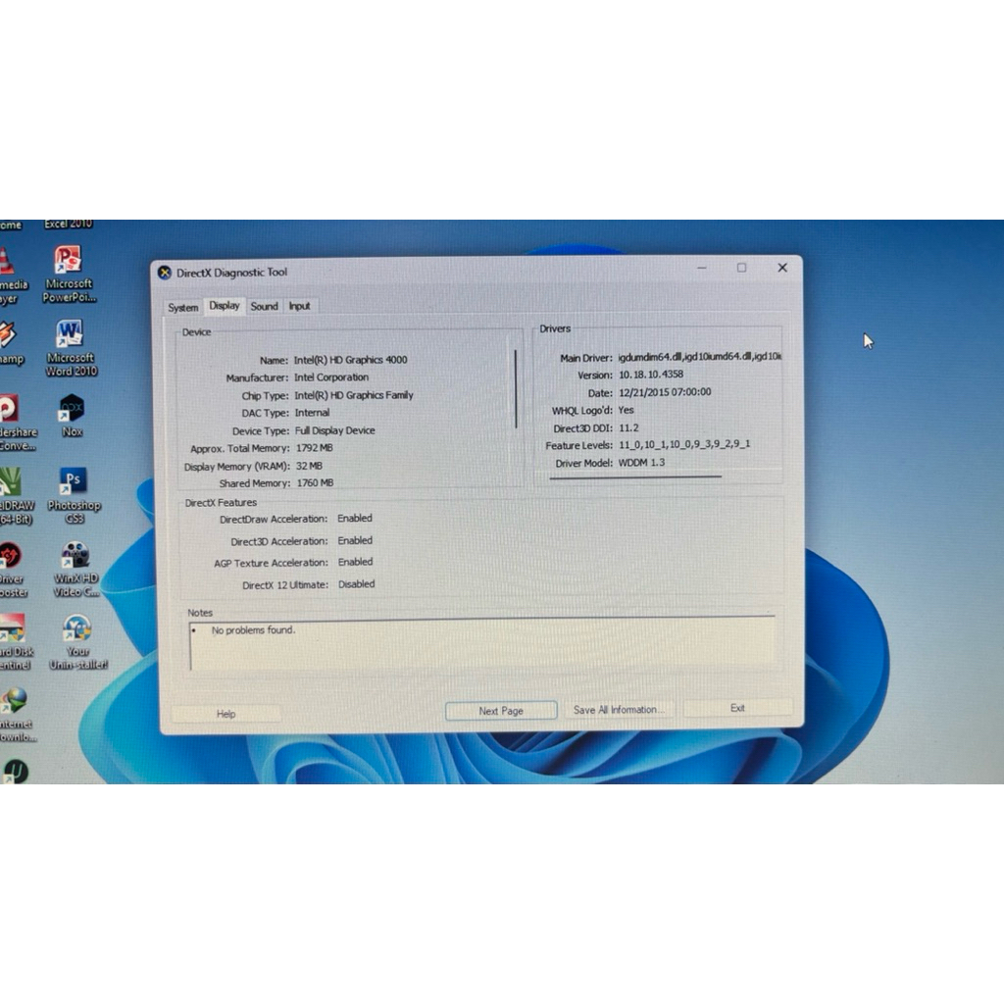Select the VLC media player cone icon
Viewport: 1004px width, 1004px height.
point(8,276)
